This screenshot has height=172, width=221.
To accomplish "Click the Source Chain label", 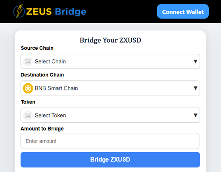I will [x=37, y=48].
